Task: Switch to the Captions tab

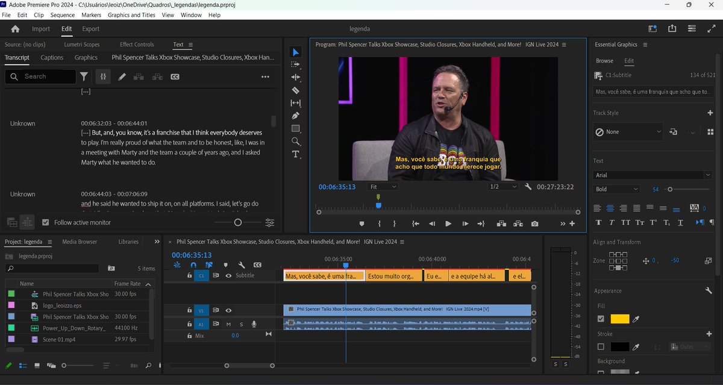Action: tap(52, 58)
